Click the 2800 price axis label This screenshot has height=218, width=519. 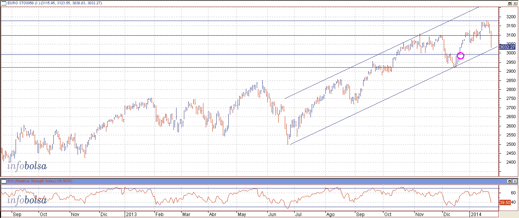coord(510,90)
